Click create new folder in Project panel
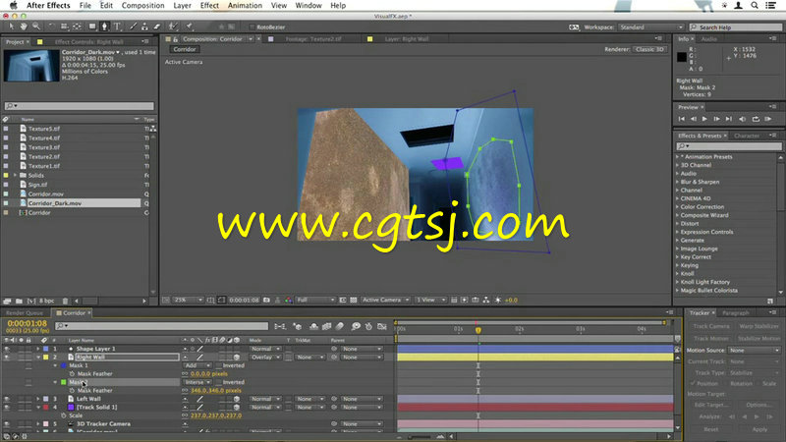Viewport: 786px width, 442px height. click(x=19, y=302)
